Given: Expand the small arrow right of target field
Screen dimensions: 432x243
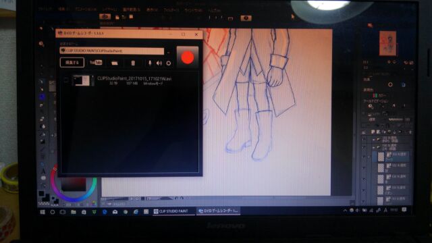Looking at the screenshot, I should pyautogui.click(x=168, y=52).
